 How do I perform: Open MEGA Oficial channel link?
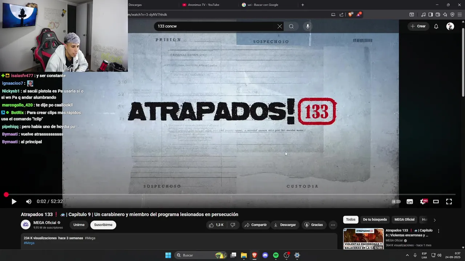pos(45,223)
